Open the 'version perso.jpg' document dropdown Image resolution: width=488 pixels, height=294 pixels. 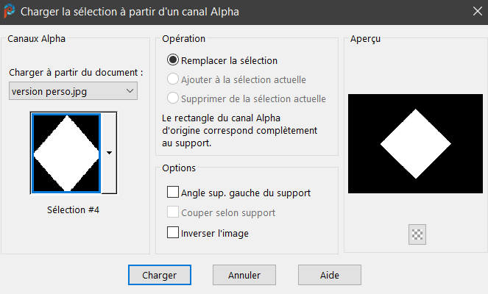coord(72,90)
